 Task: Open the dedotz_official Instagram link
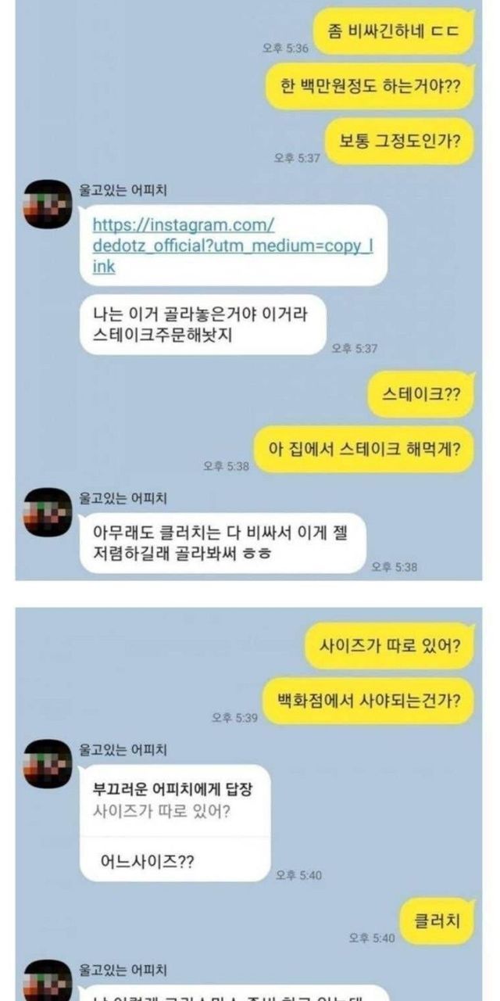tap(233, 245)
